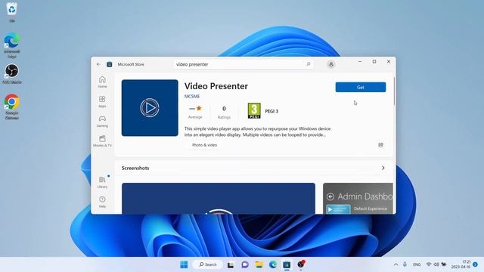This screenshot has height=272, width=484.
Task: Click the average star rating
Action: click(x=195, y=113)
